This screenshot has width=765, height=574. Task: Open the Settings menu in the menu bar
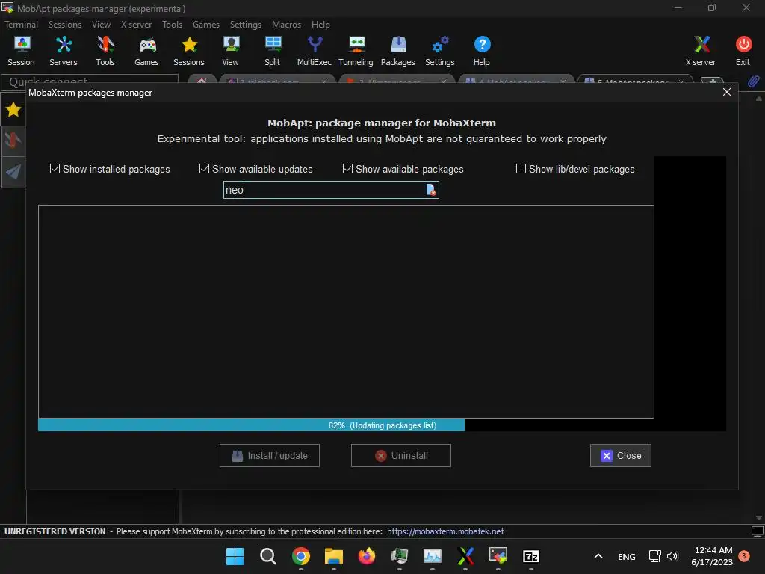245,25
